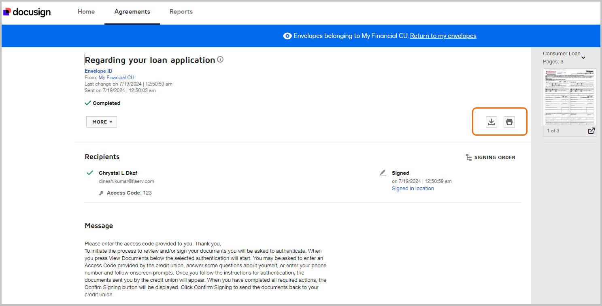602x306 pixels.
Task: Click the Signing Order button
Action: pos(491,157)
